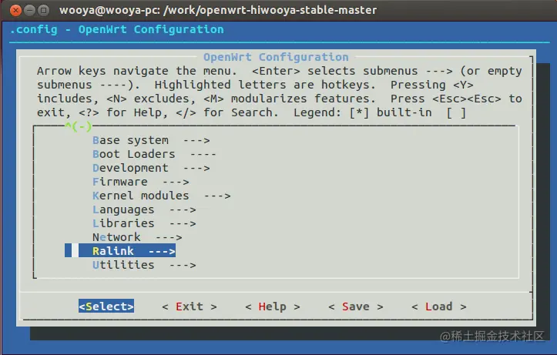Screen dimensions: 557x355
Task: Click the <Select> button
Action: [106, 306]
